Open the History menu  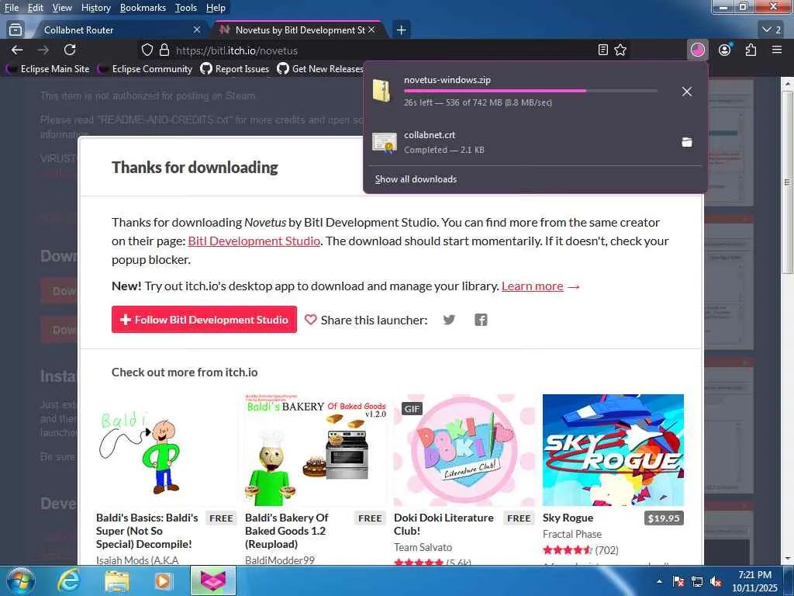(x=95, y=8)
